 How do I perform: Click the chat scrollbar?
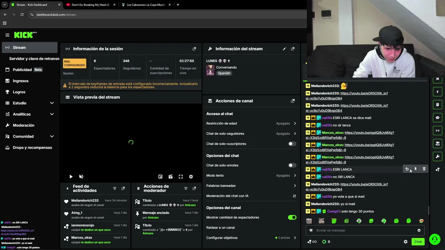pos(428,210)
